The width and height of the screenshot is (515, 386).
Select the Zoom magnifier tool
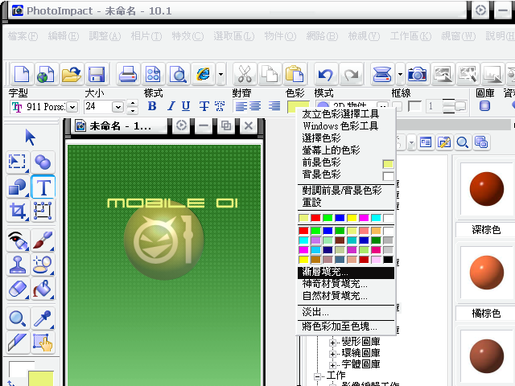click(x=18, y=318)
